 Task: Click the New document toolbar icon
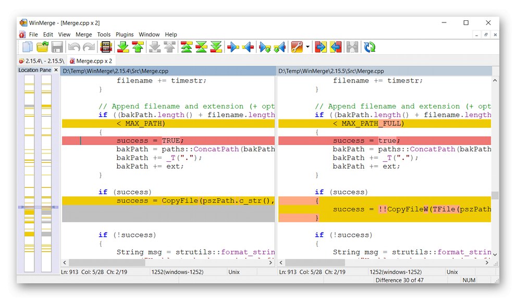[27, 47]
